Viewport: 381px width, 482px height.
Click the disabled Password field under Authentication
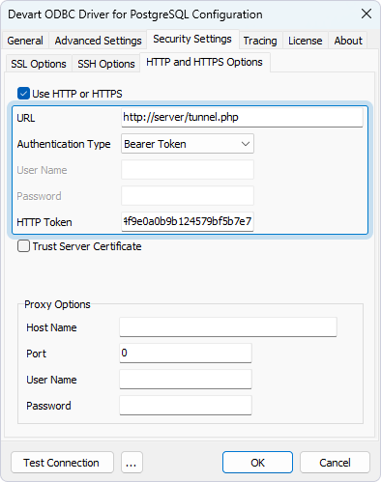[x=188, y=196]
